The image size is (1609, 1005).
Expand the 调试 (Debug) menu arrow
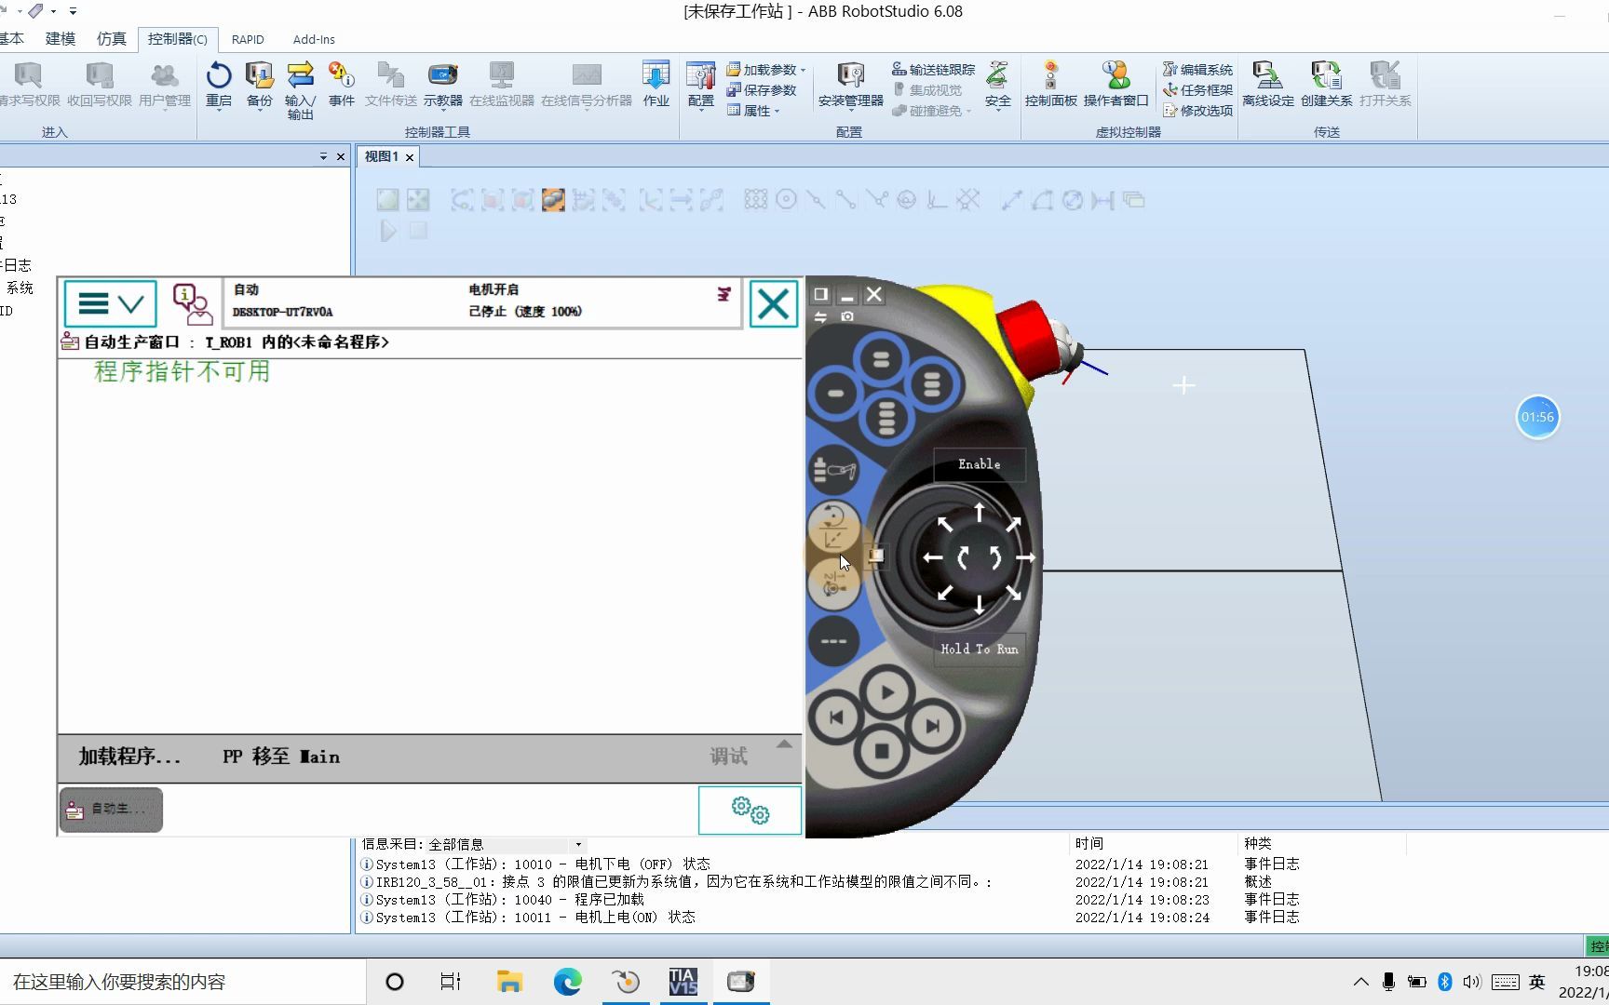(x=784, y=744)
